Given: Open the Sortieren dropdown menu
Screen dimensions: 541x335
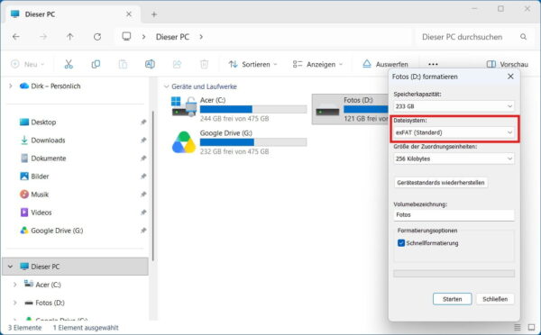Looking at the screenshot, I should click(252, 64).
